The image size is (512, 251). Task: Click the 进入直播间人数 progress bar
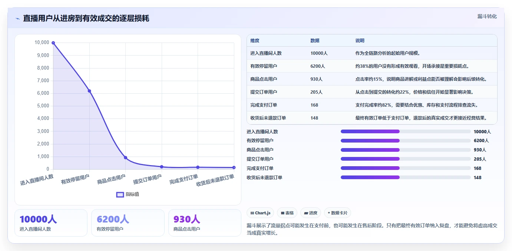(x=406, y=131)
